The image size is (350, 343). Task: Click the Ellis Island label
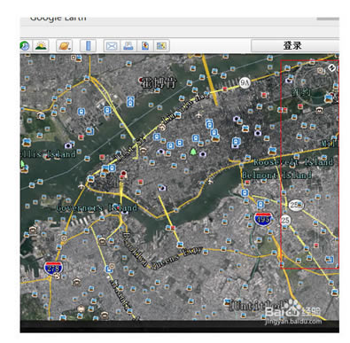point(48,154)
